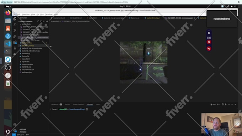Close the terminal panel
The height and width of the screenshot is (136, 242).
(235, 104)
